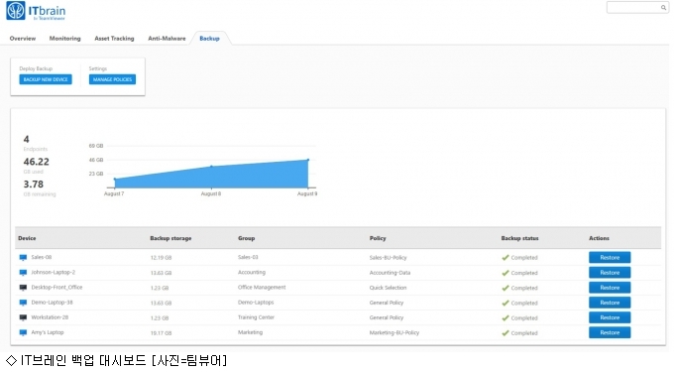This screenshot has height=372, width=674.
Task: Click the Backup New Device button
Action: coord(46,79)
